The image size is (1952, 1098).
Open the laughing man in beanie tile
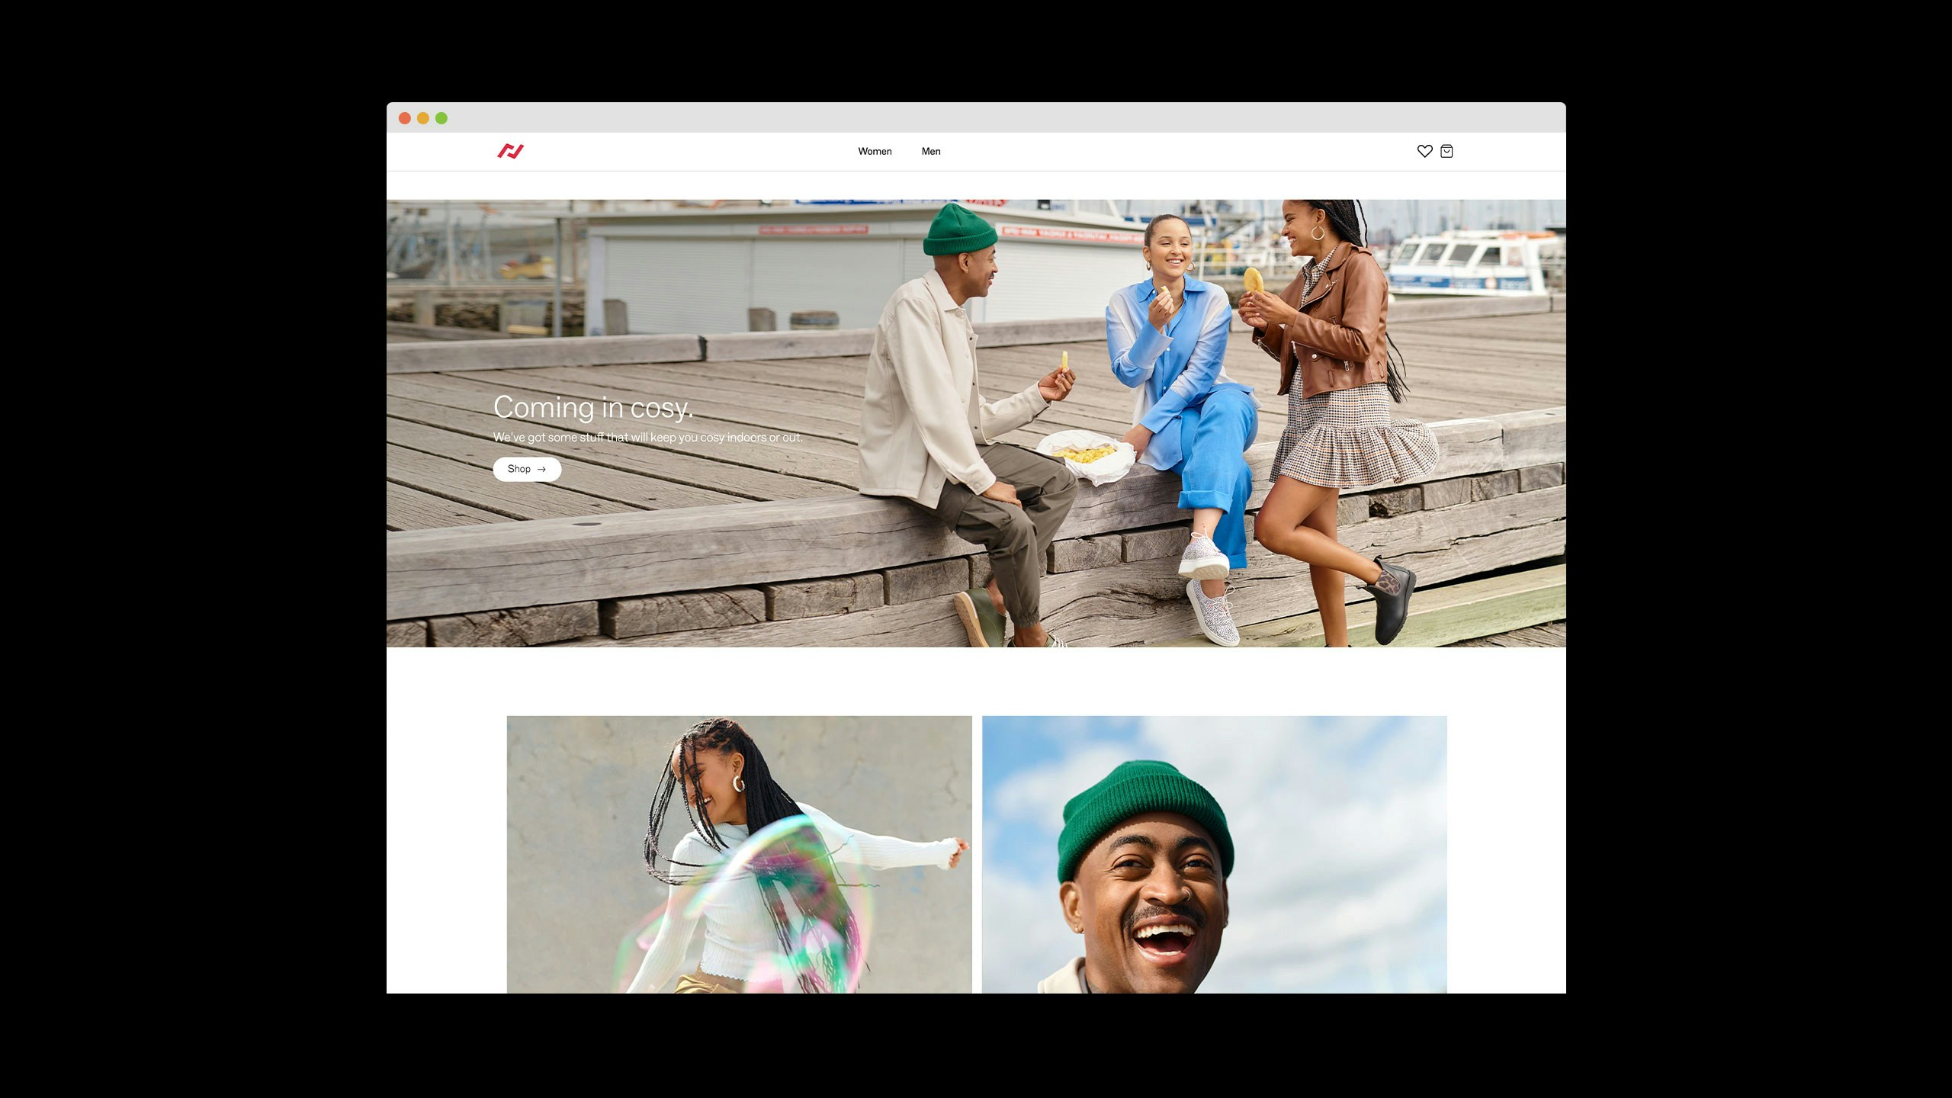[1214, 854]
